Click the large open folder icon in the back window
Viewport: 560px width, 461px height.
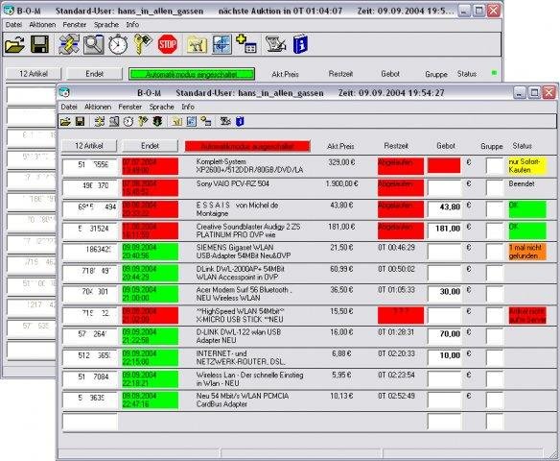pyautogui.click(x=14, y=44)
